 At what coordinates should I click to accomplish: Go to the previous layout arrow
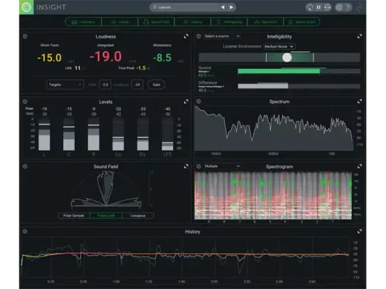click(223, 7)
